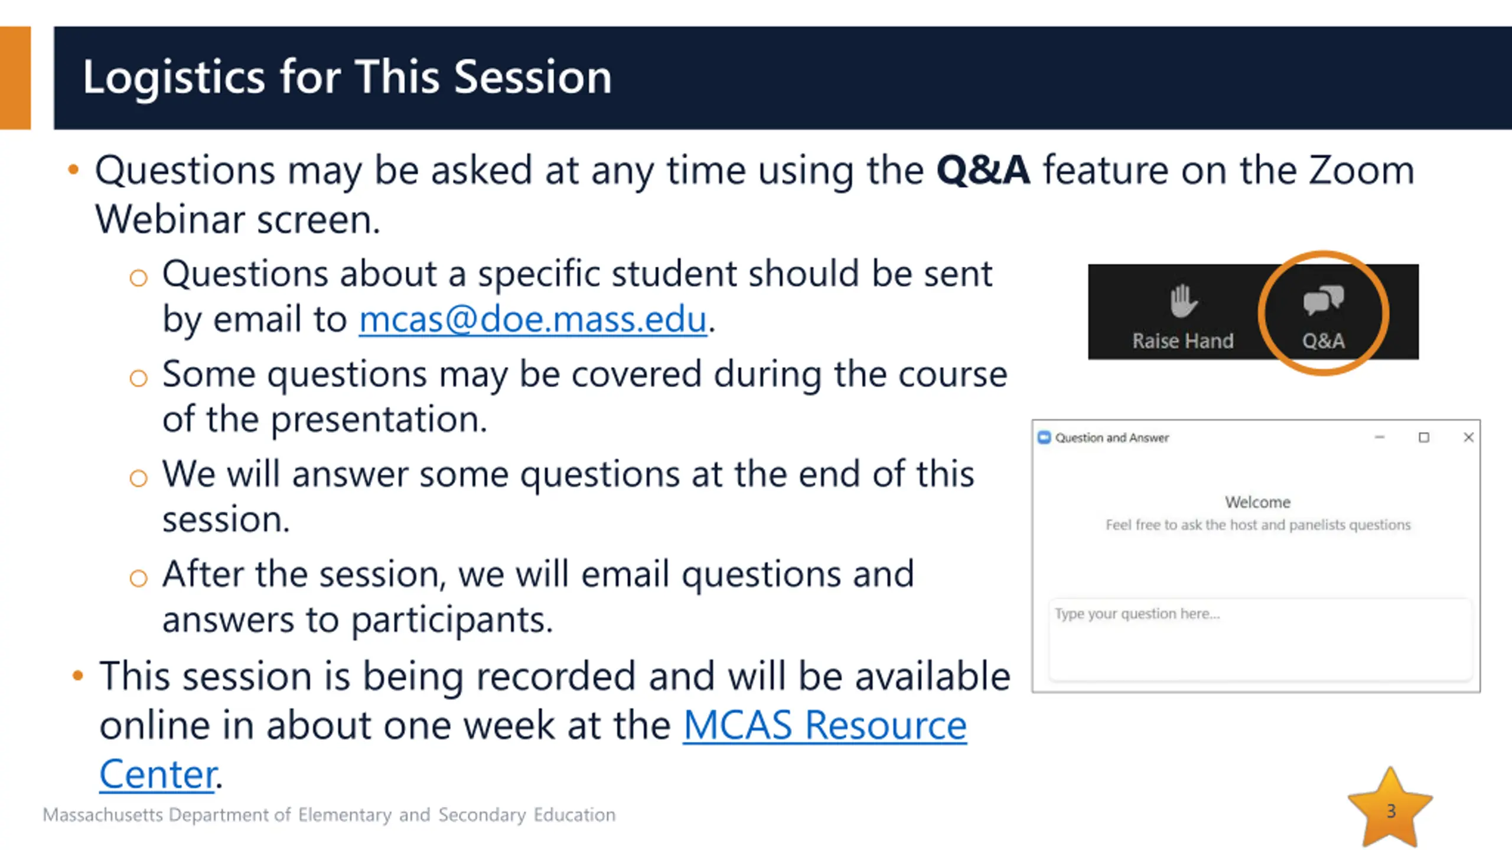
Task: Click "Feel free to ask the host" text
Action: pyautogui.click(x=1257, y=525)
